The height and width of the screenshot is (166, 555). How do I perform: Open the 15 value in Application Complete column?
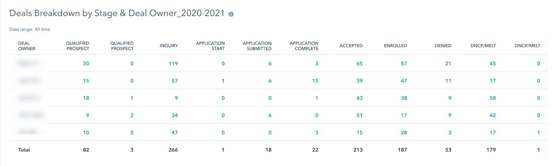tap(315, 81)
